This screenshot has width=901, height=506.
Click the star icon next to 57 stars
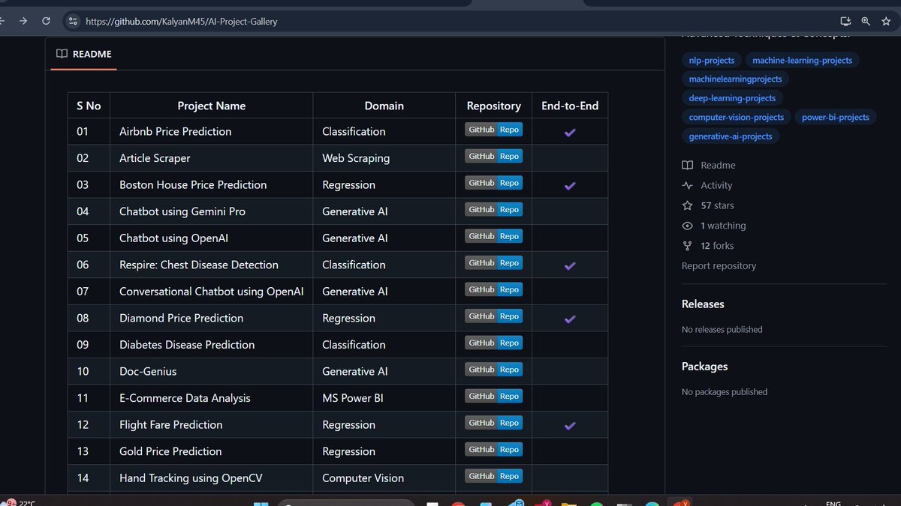tap(687, 205)
